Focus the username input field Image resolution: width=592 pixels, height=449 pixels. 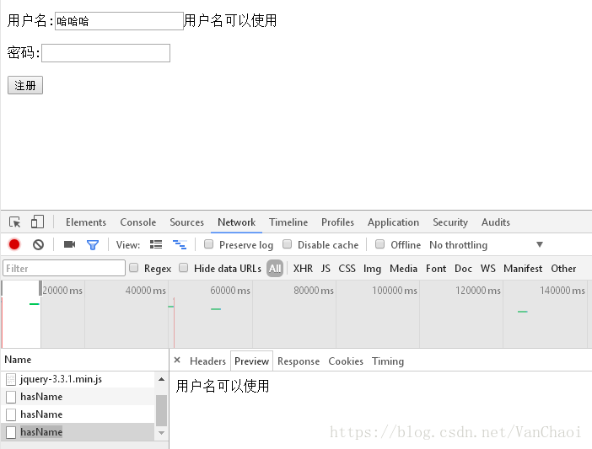119,21
